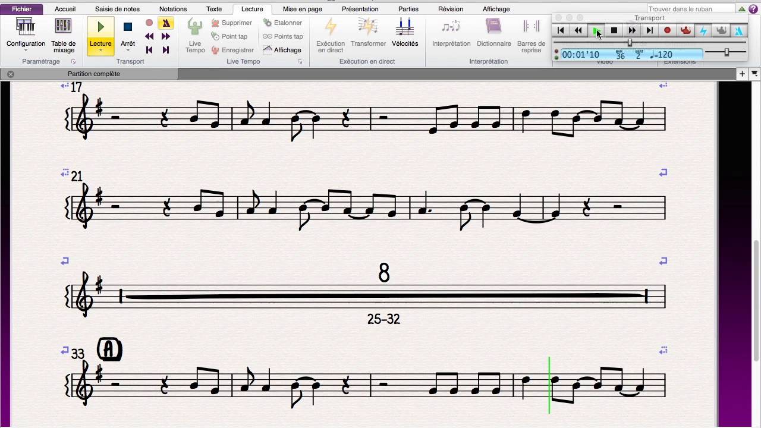Switch to the Parties ribbon tab
Viewport: 761px width, 428px height.
(x=408, y=9)
